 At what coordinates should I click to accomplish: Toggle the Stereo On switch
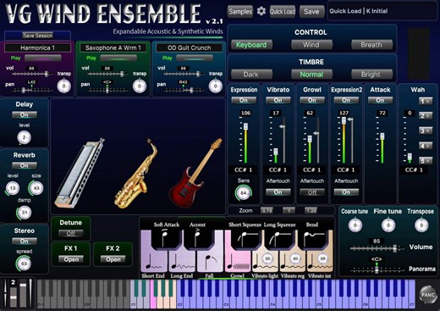[x=25, y=242]
